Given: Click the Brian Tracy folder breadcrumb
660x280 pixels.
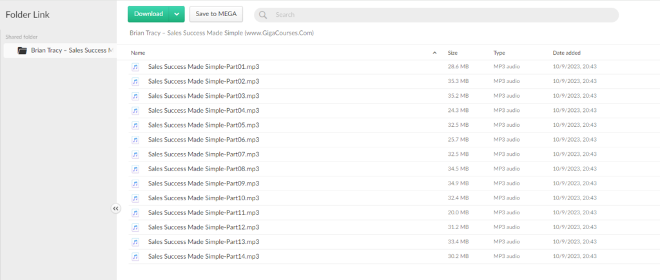Looking at the screenshot, I should [x=221, y=33].
